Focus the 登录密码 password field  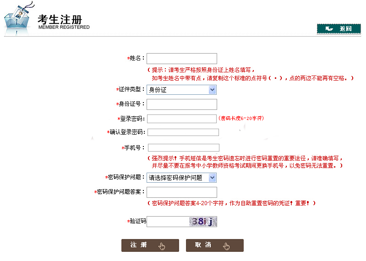pyautogui.click(x=182, y=119)
